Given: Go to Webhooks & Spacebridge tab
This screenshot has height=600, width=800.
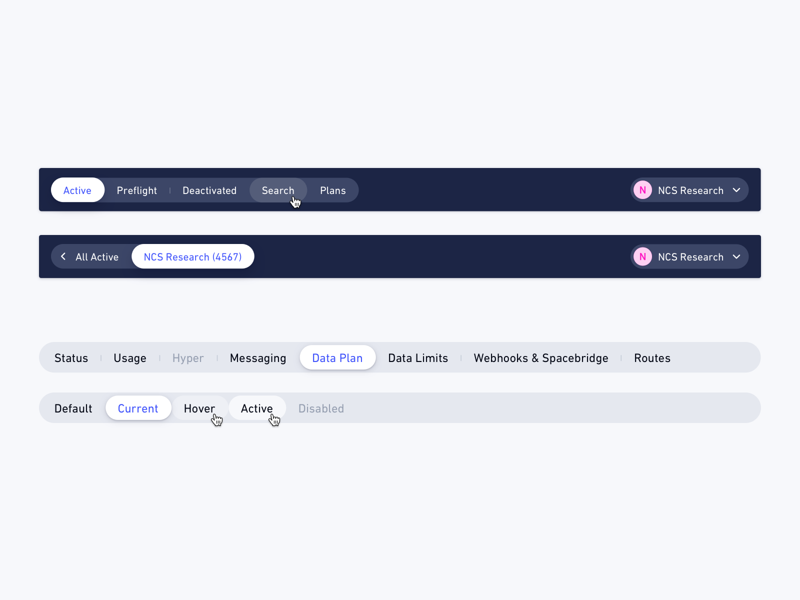Looking at the screenshot, I should [541, 358].
